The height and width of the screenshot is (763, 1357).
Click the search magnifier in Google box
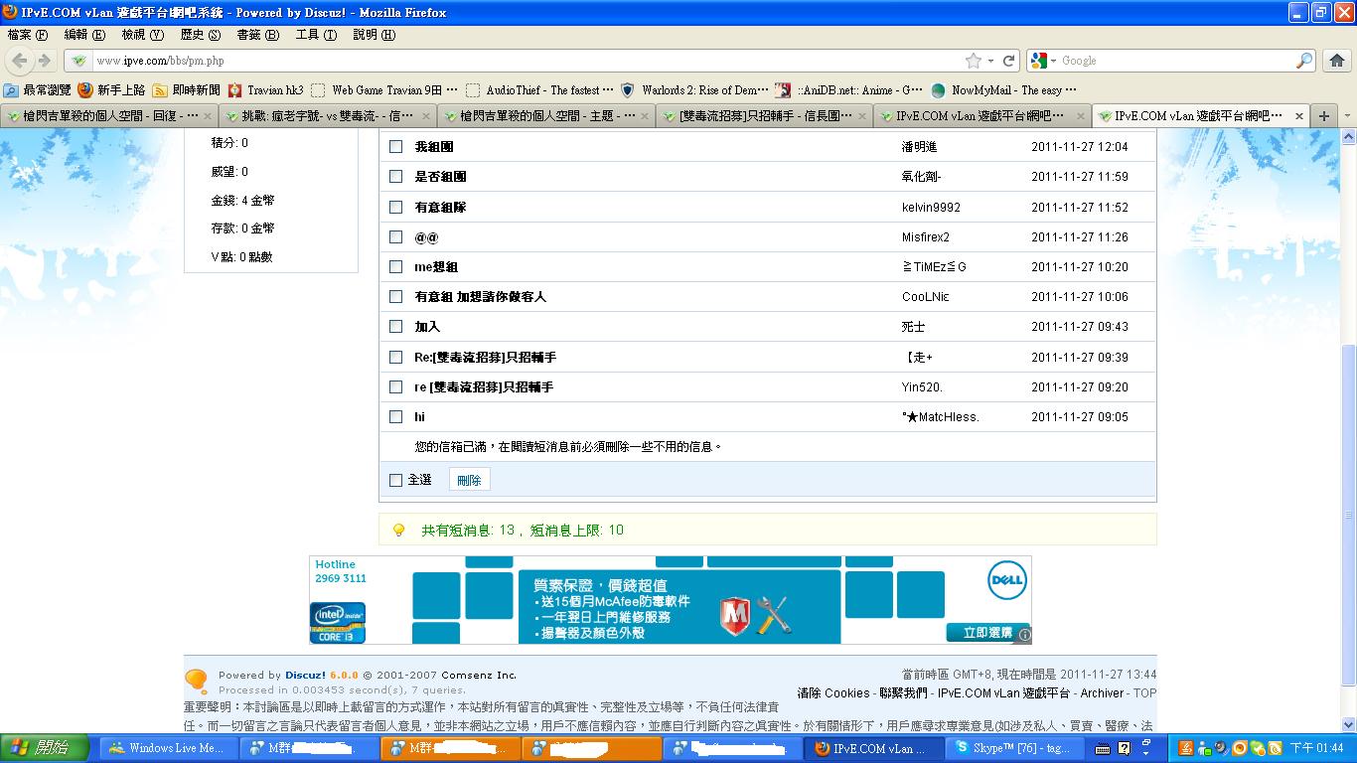pyautogui.click(x=1304, y=61)
